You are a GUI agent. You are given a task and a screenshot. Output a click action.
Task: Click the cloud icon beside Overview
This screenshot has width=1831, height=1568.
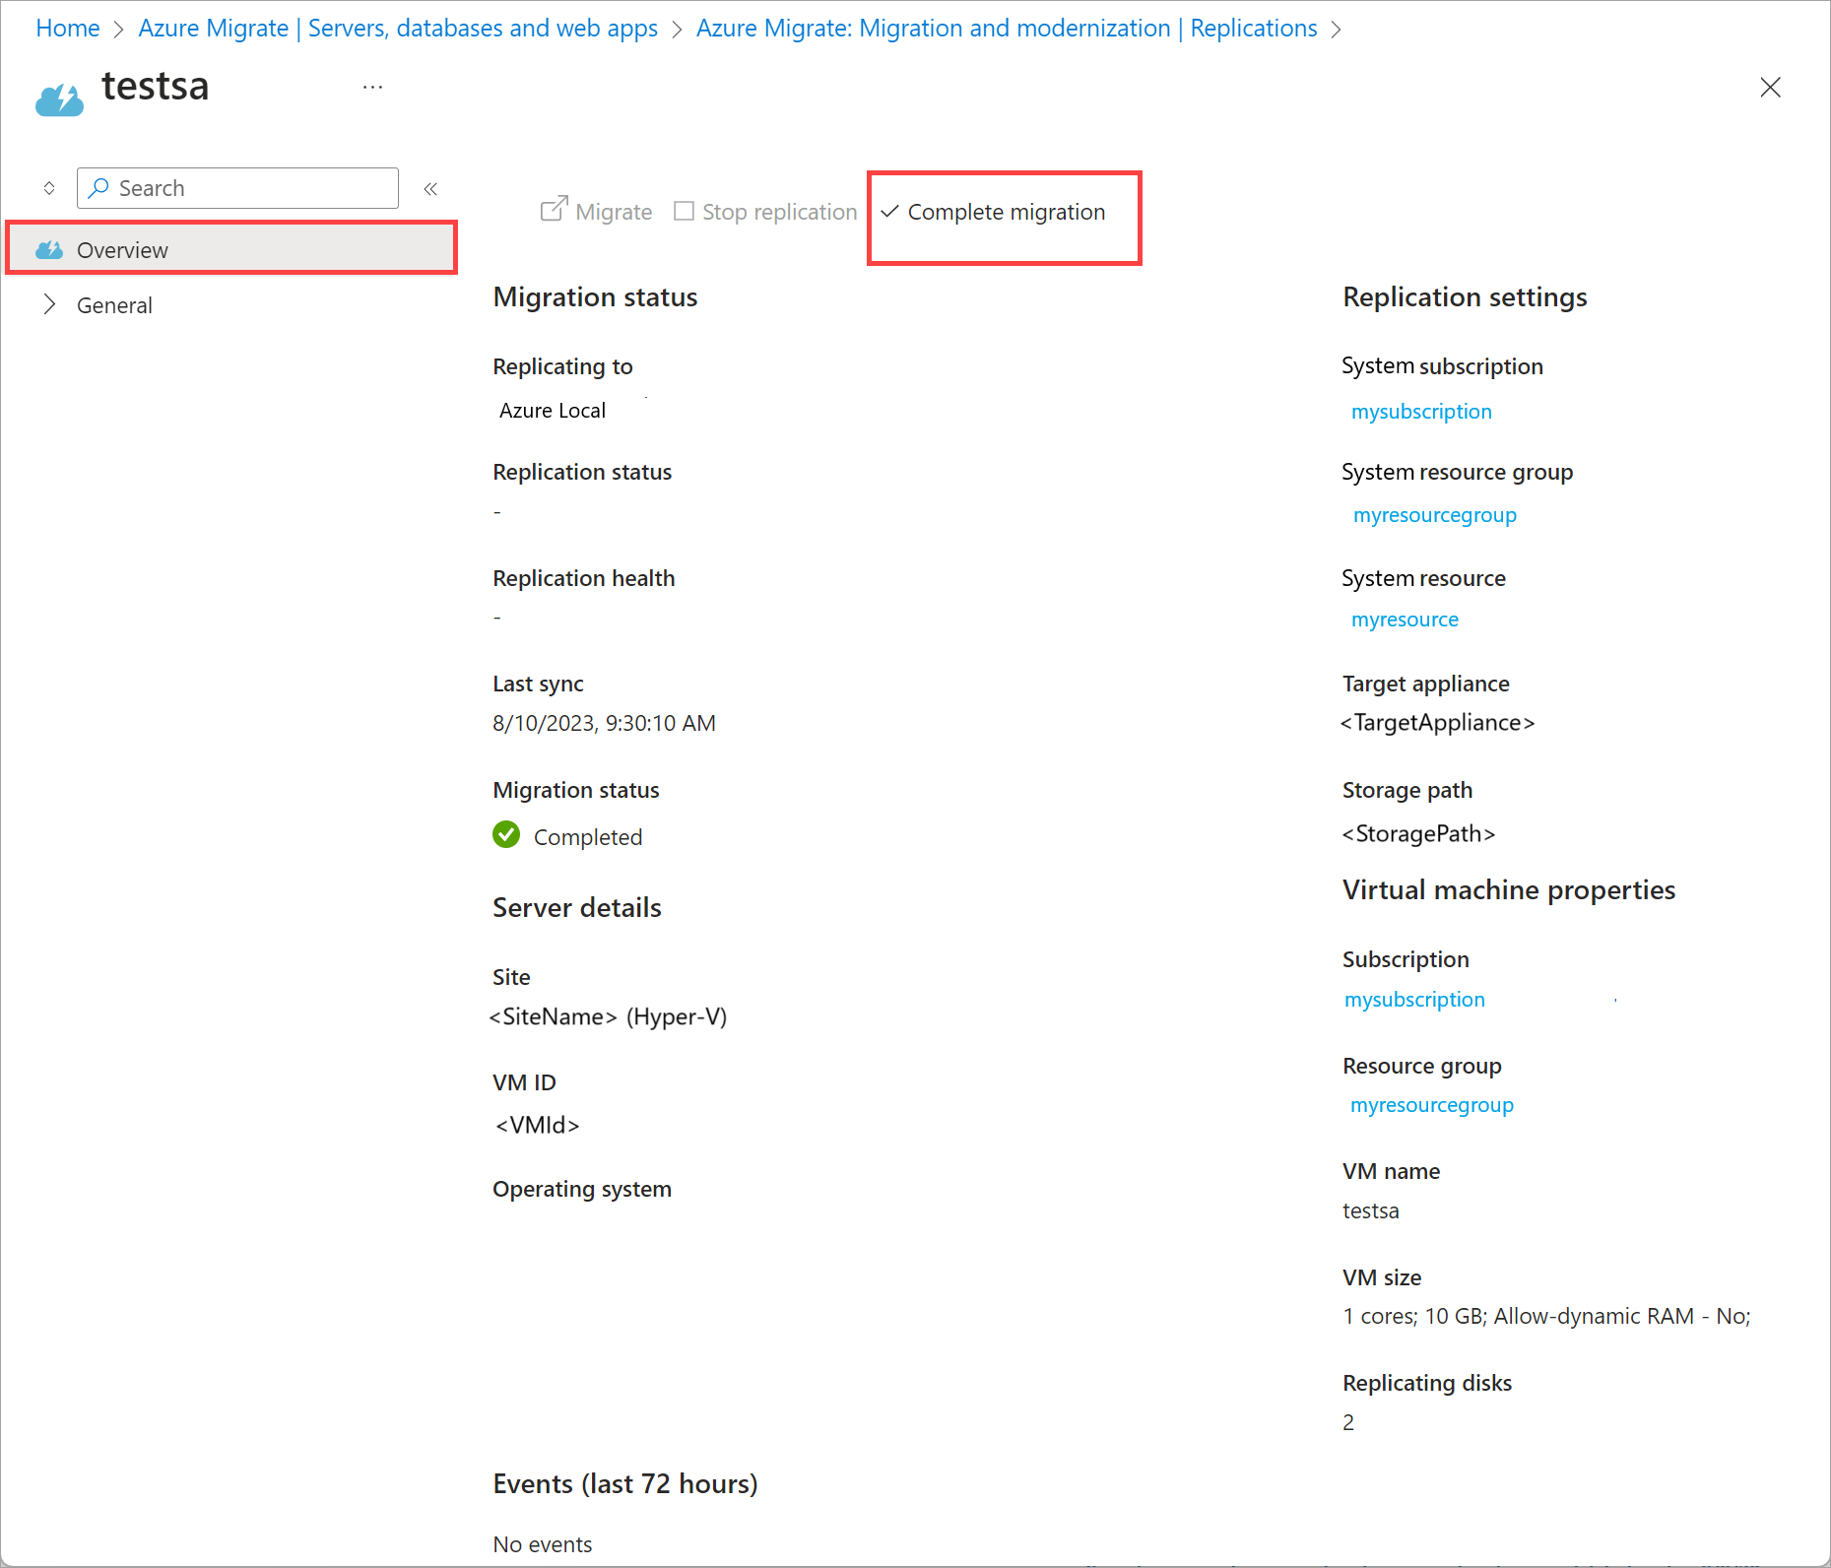pyautogui.click(x=49, y=249)
